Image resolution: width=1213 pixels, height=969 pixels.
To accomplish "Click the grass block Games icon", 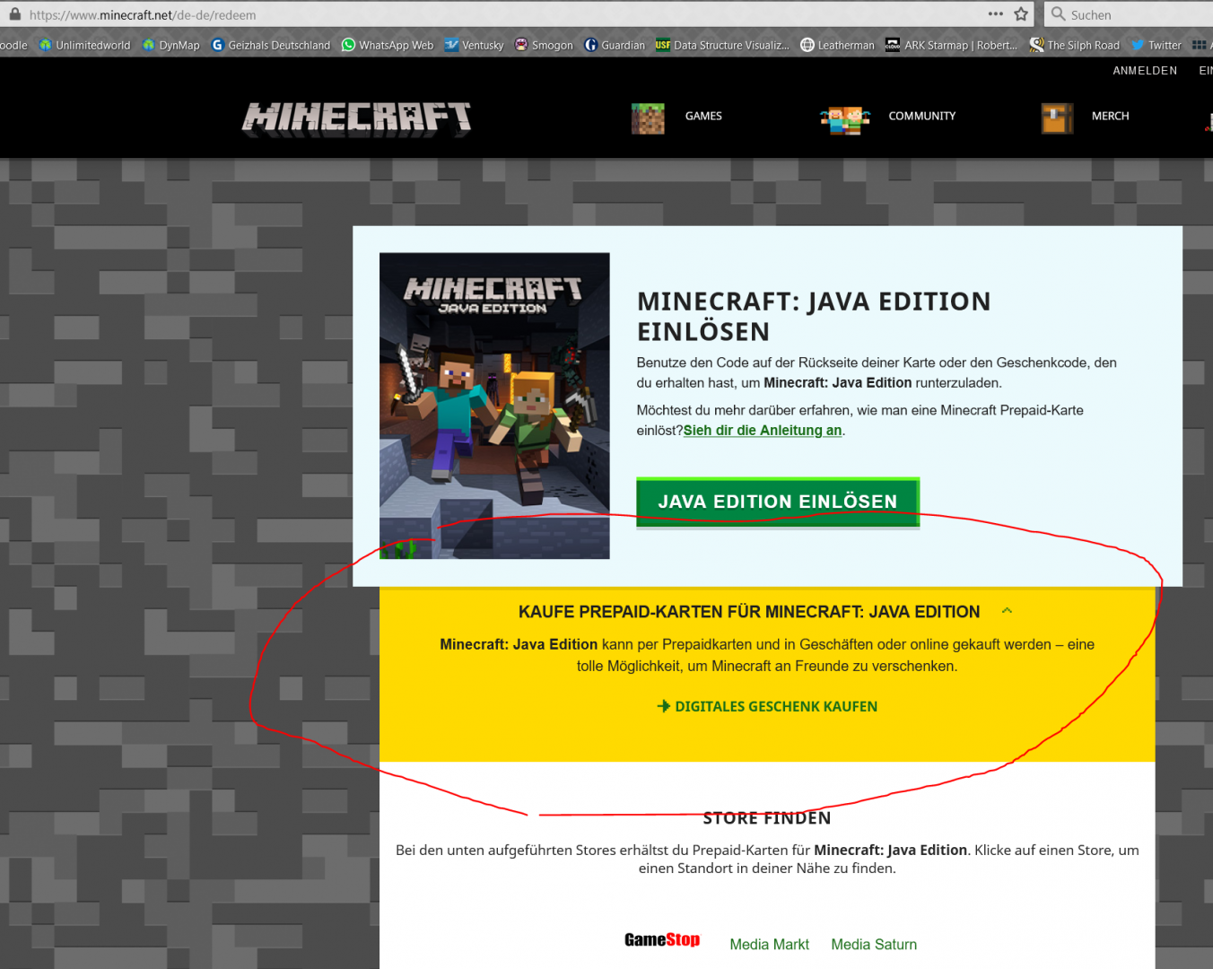I will point(648,118).
